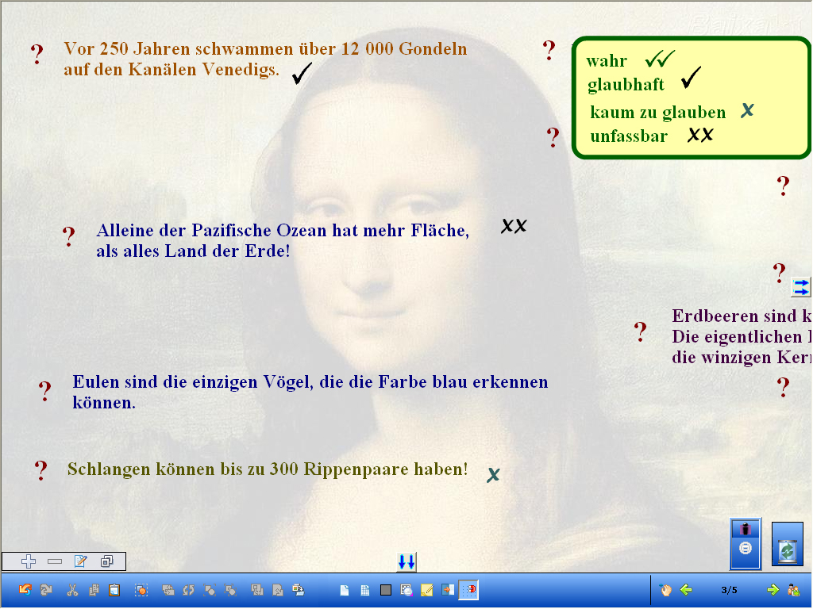Cut selection with the scissors icon

click(72, 589)
